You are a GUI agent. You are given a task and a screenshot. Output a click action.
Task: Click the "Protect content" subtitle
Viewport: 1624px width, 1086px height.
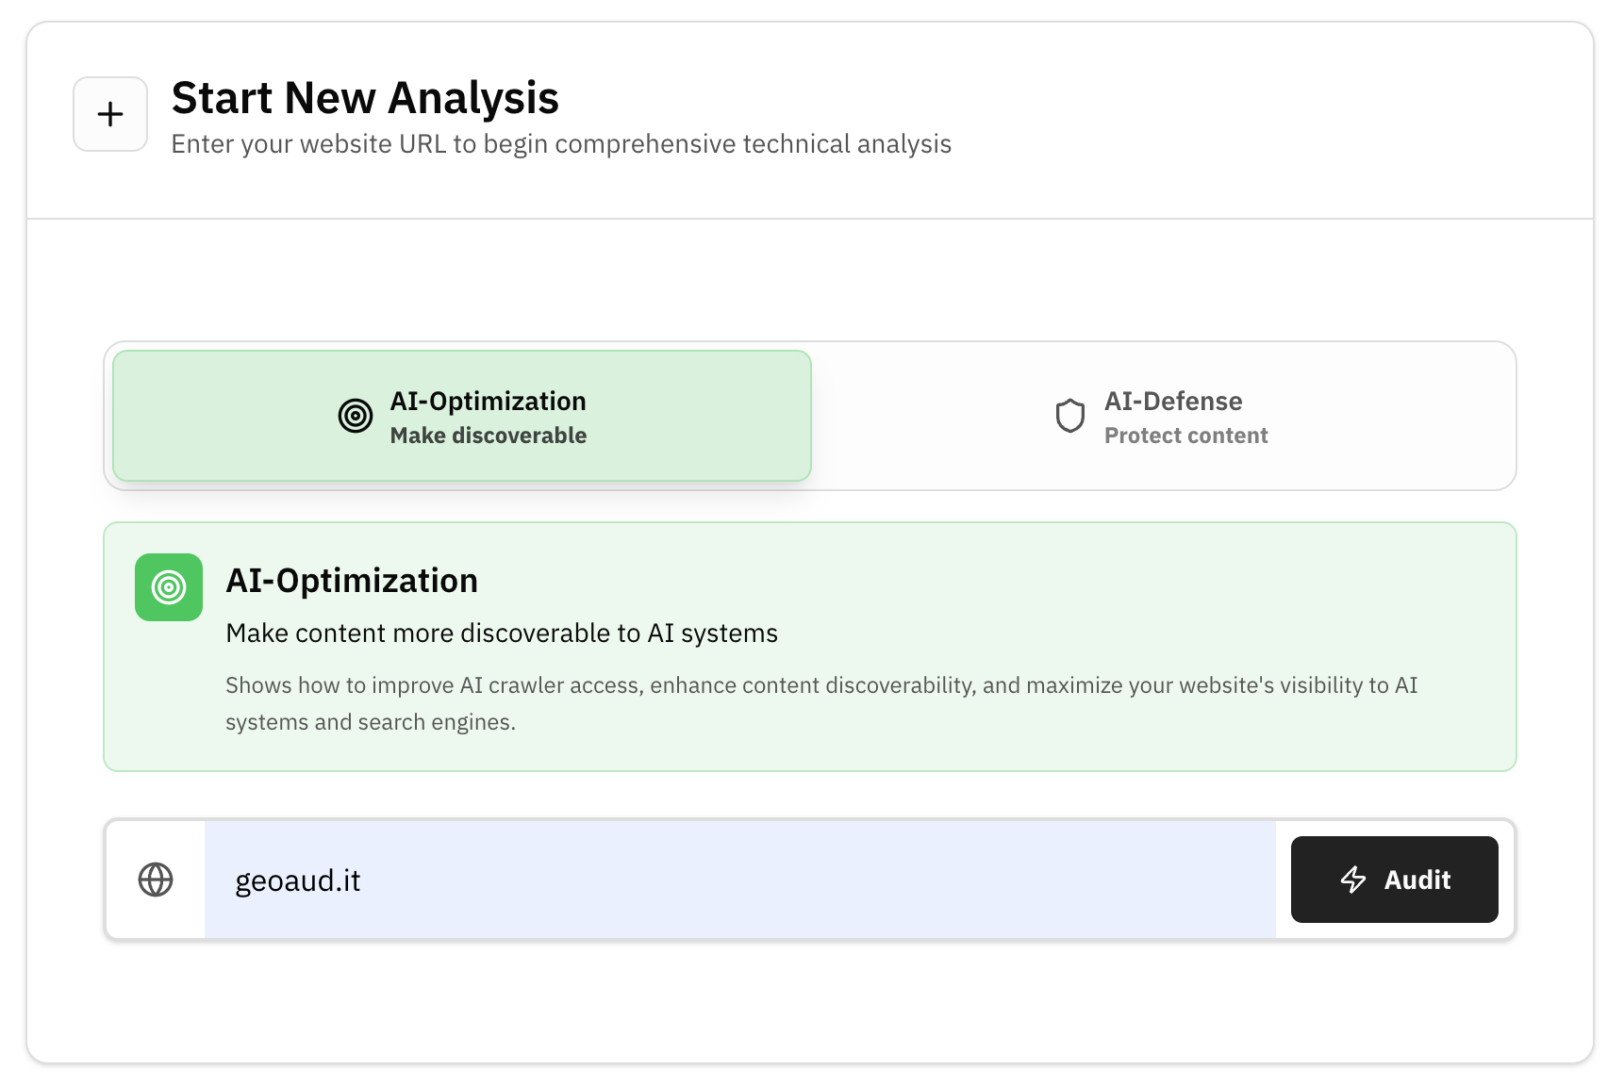pos(1185,436)
